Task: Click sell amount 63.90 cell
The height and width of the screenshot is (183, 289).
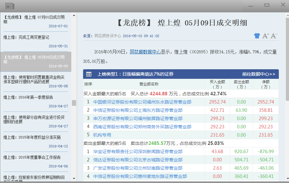Action: (x=241, y=110)
